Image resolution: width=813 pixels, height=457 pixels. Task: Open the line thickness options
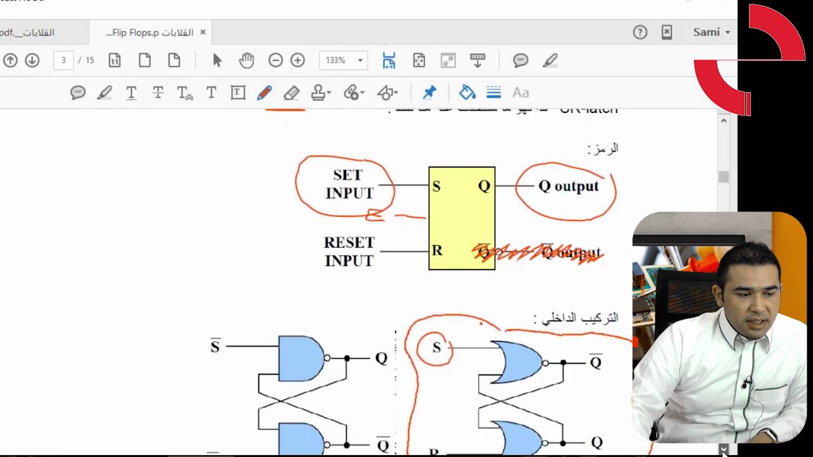pos(494,93)
